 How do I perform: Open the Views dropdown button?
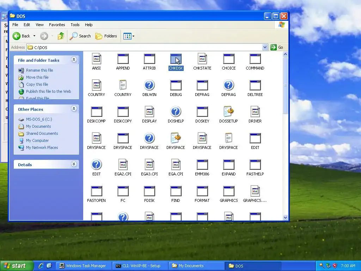(x=129, y=36)
